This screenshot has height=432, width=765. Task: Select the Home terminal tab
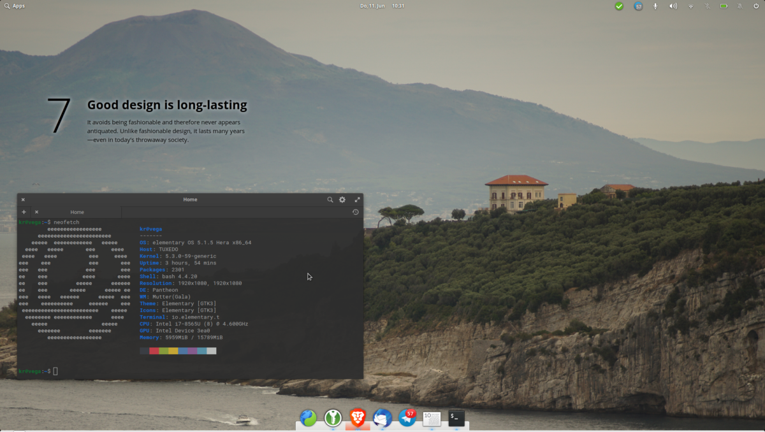pos(76,212)
